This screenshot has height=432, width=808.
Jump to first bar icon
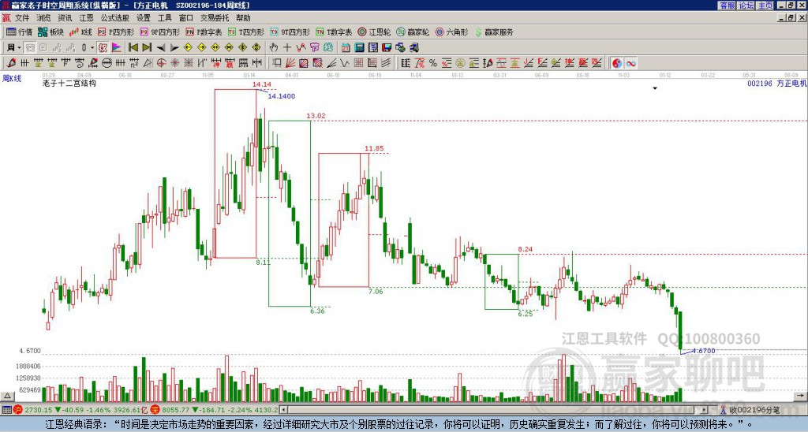click(x=133, y=48)
